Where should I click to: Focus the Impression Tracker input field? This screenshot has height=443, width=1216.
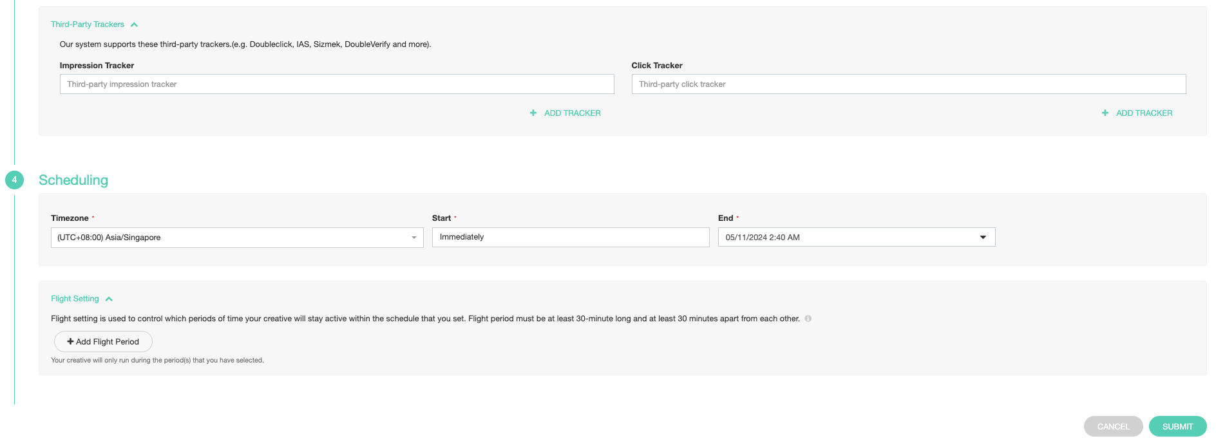pos(336,84)
